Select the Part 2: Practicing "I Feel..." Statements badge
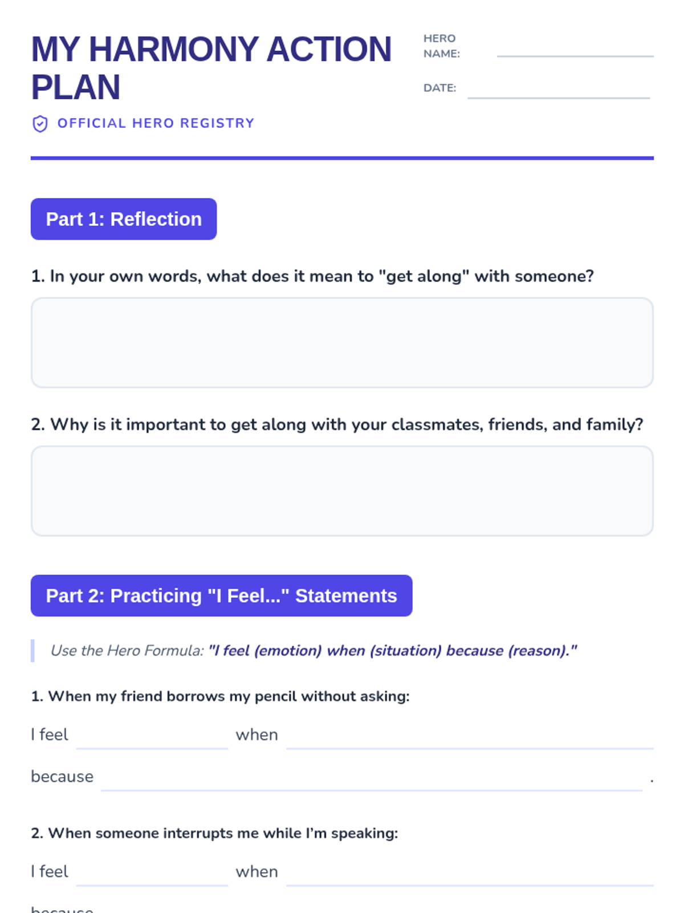 tap(221, 596)
